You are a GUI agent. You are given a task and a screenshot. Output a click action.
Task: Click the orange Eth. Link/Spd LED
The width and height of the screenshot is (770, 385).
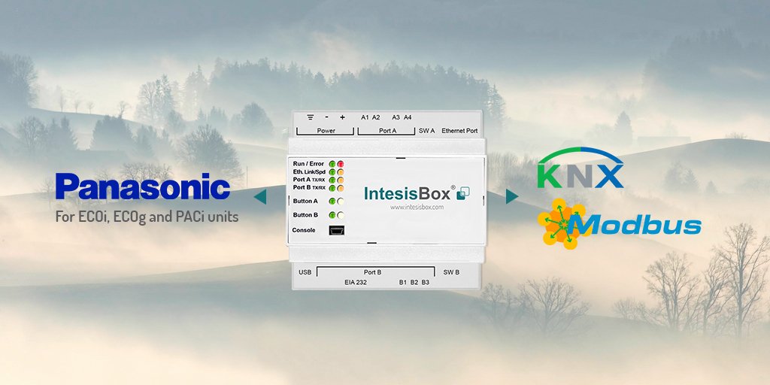coord(341,172)
